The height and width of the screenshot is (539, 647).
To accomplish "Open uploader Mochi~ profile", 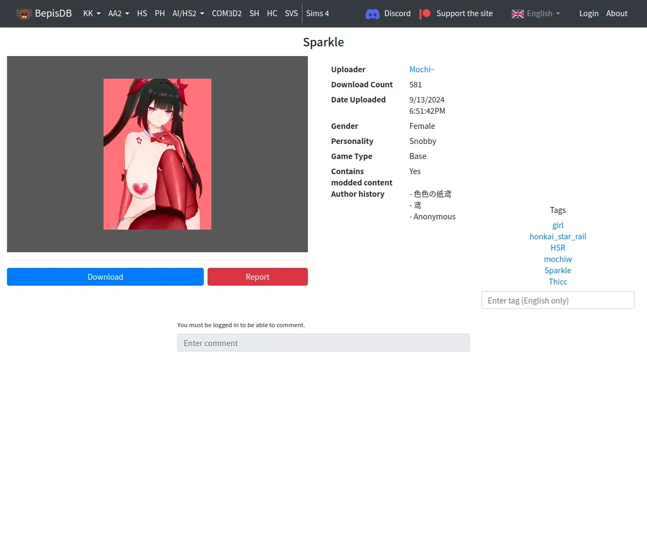I will [x=422, y=69].
